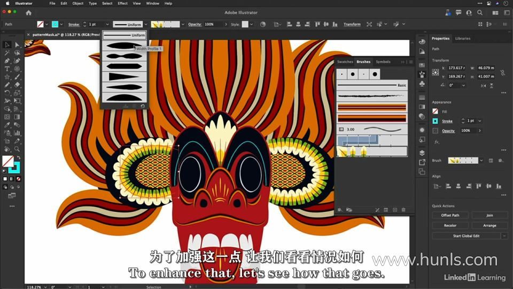Select Gradient mode button under fill swatches
Image resolution: width=513 pixels, height=289 pixels.
tap(12, 179)
